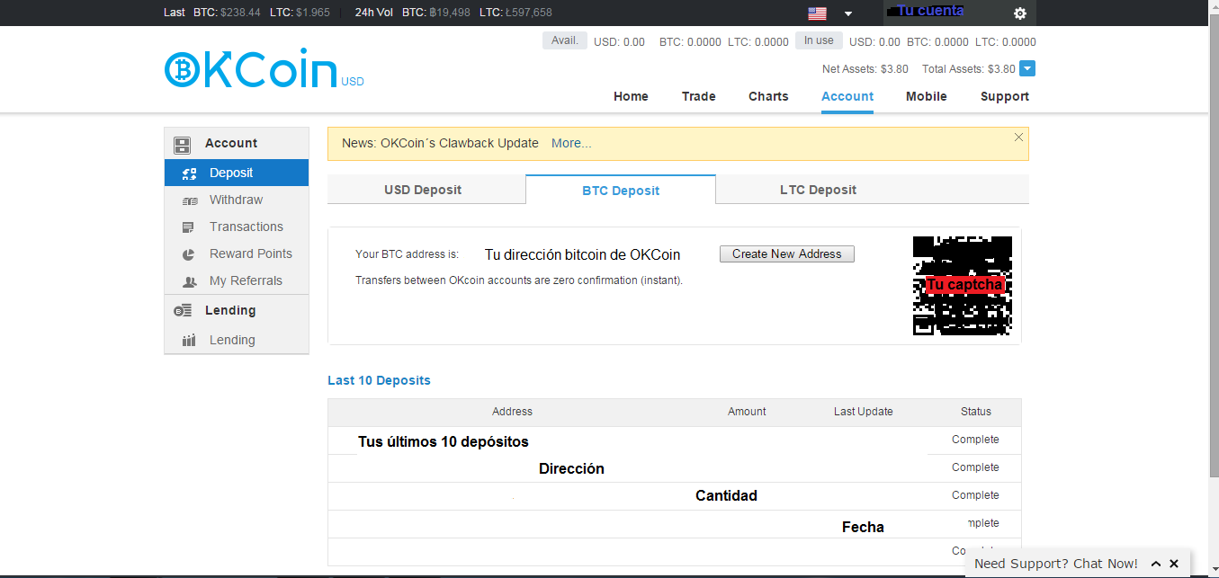Close the news notification banner
1219x578 pixels.
(x=1018, y=138)
